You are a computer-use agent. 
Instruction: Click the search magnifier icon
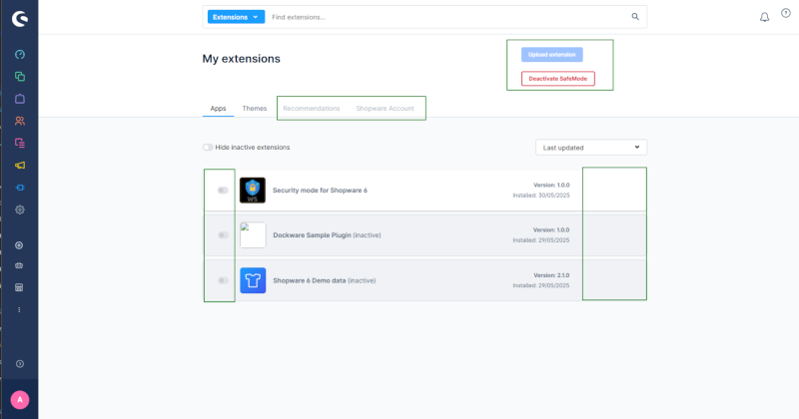[x=635, y=17]
